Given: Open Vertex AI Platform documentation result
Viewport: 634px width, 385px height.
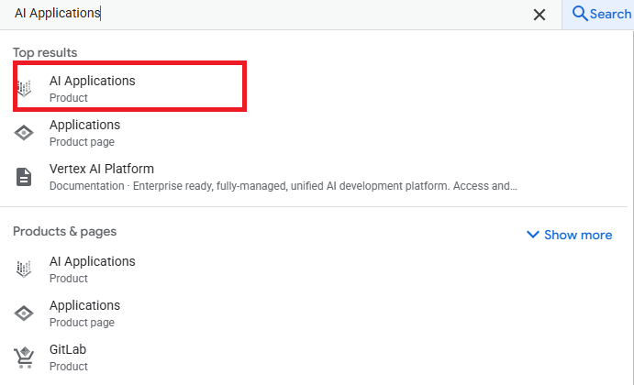Looking at the screenshot, I should pyautogui.click(x=314, y=177).
